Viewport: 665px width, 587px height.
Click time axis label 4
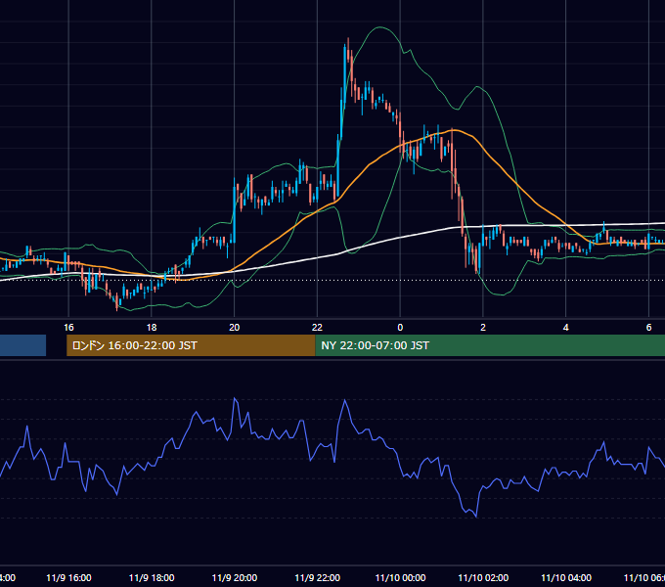pos(566,327)
